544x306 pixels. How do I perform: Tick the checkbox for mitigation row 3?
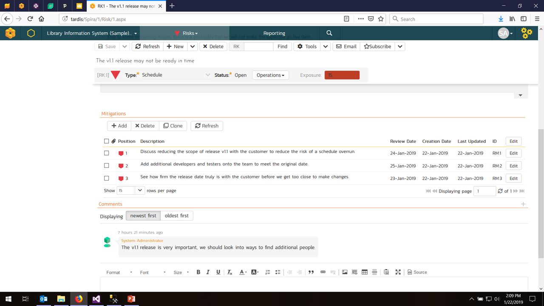[x=107, y=178]
